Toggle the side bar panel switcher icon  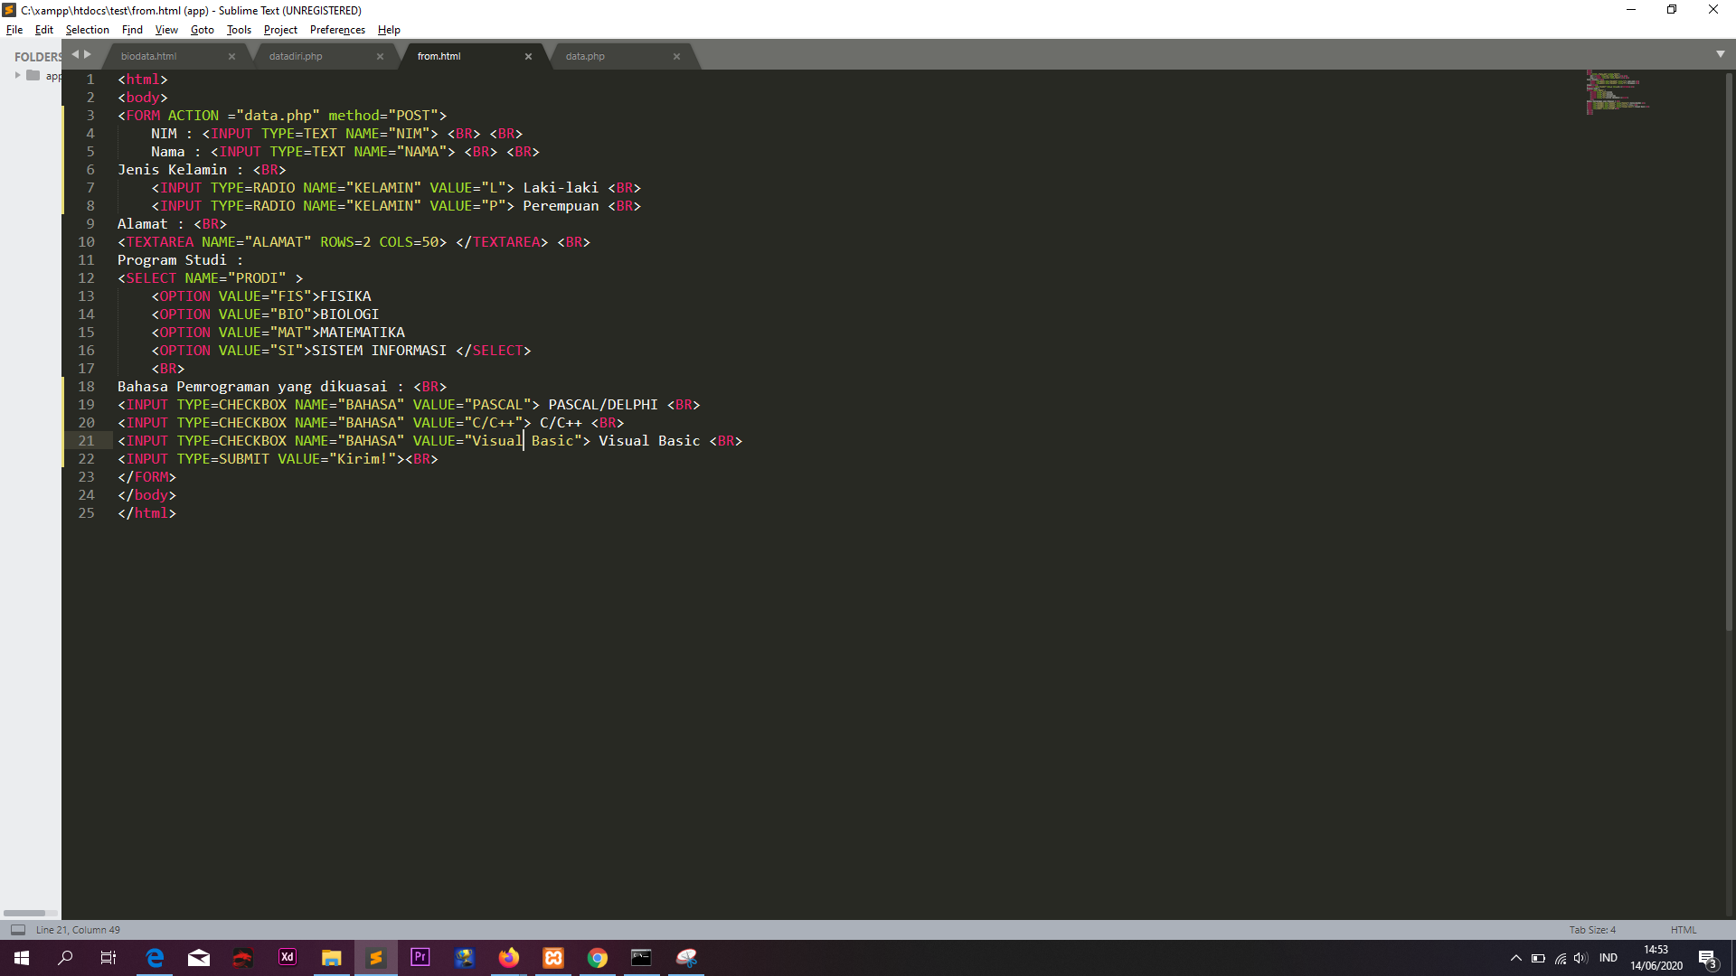tap(18, 930)
